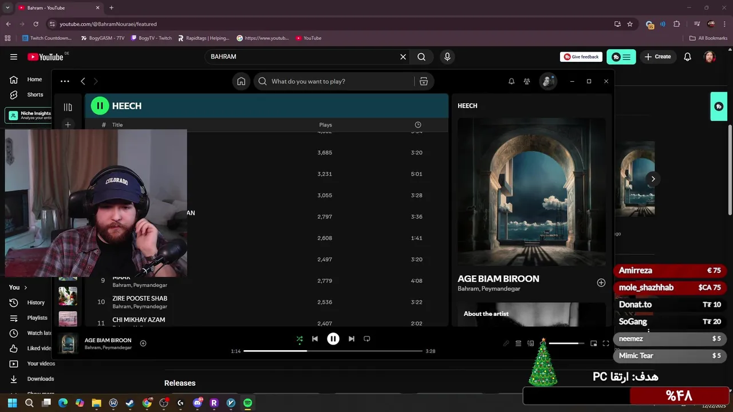The image size is (733, 412).
Task: Open Spotify lyrics microphone icon
Action: pos(506,343)
